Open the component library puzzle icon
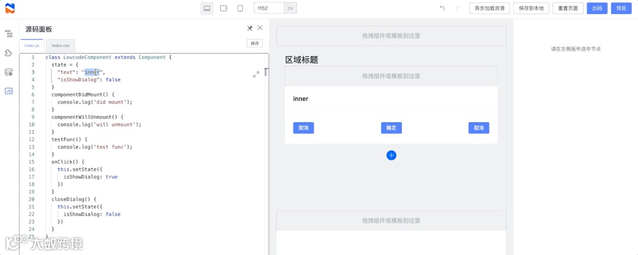Image resolution: width=638 pixels, height=255 pixels. 8,53
